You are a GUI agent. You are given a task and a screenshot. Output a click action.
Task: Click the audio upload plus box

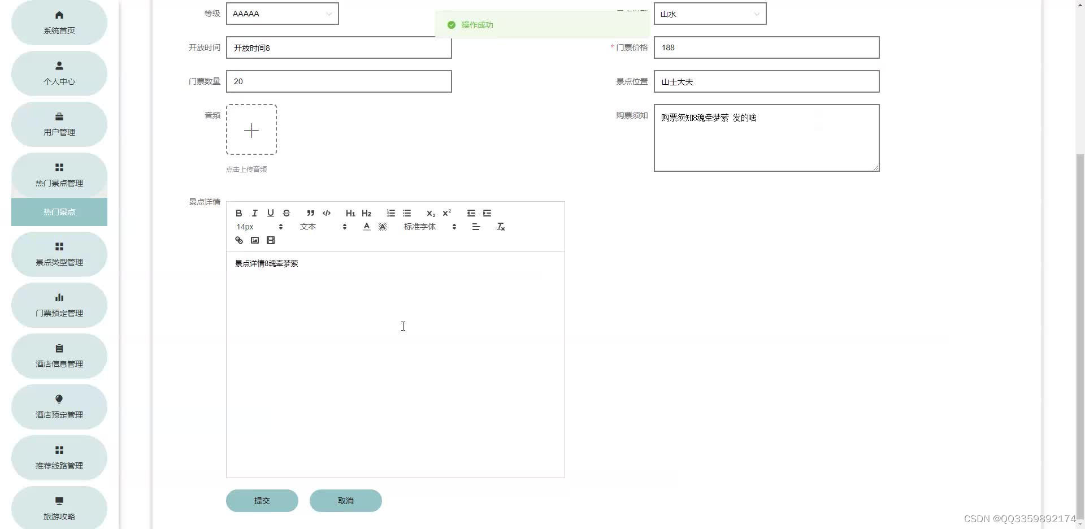point(251,129)
